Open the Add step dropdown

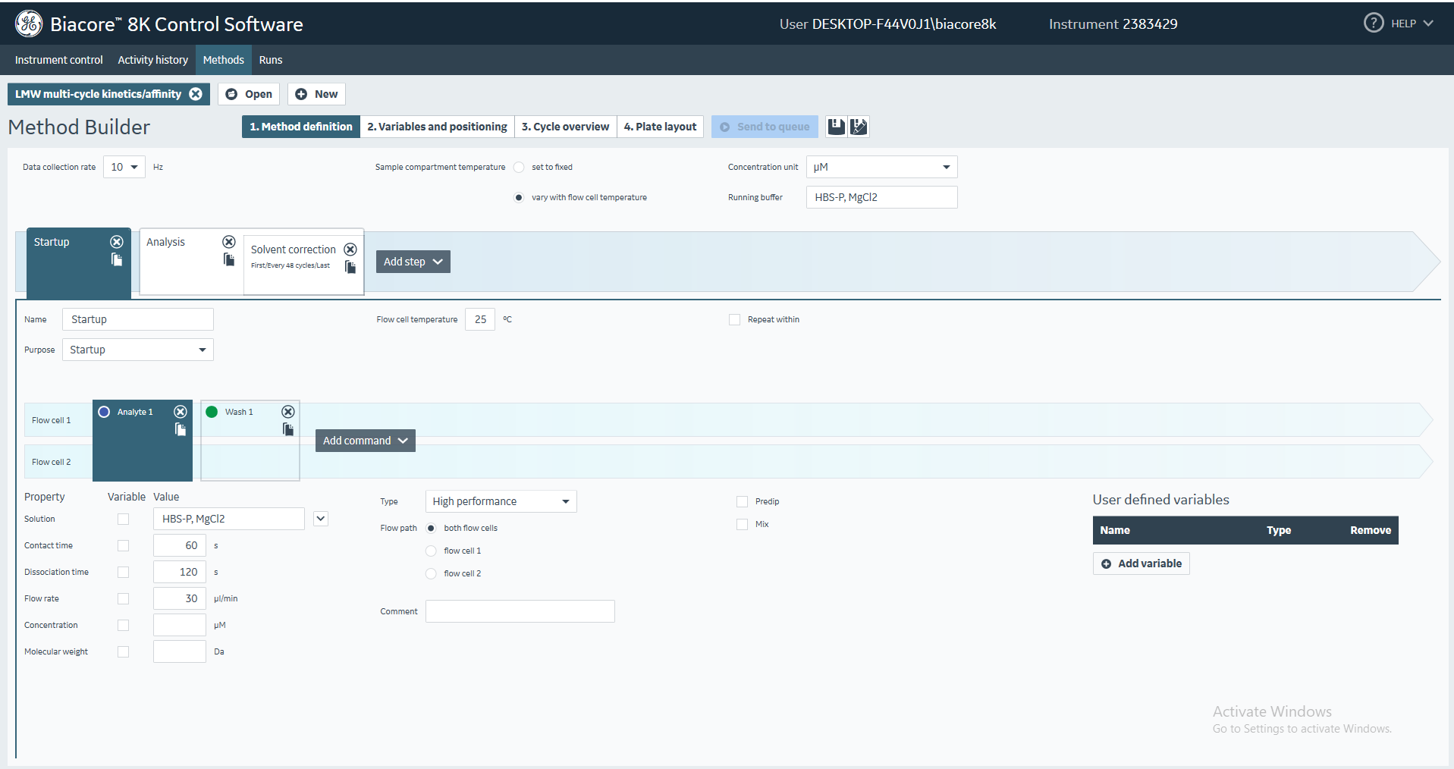413,262
